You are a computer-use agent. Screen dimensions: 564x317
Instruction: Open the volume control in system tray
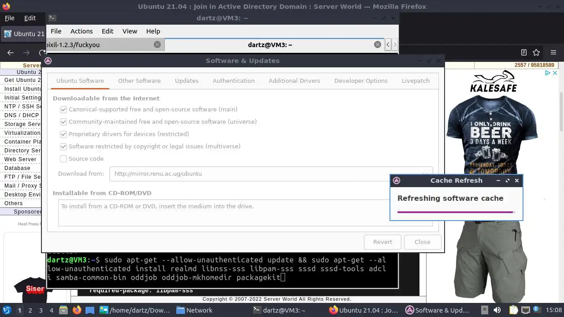(x=497, y=310)
